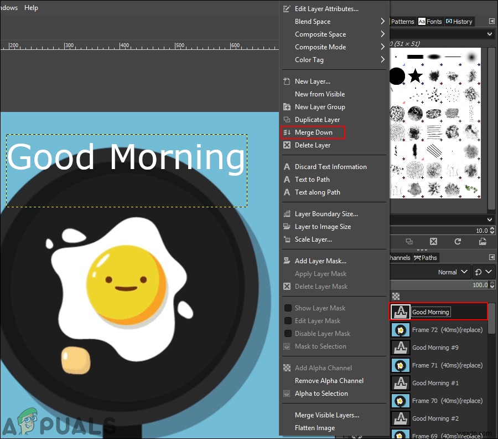
Task: Choose Merge Down from the context menu
Action: click(313, 132)
